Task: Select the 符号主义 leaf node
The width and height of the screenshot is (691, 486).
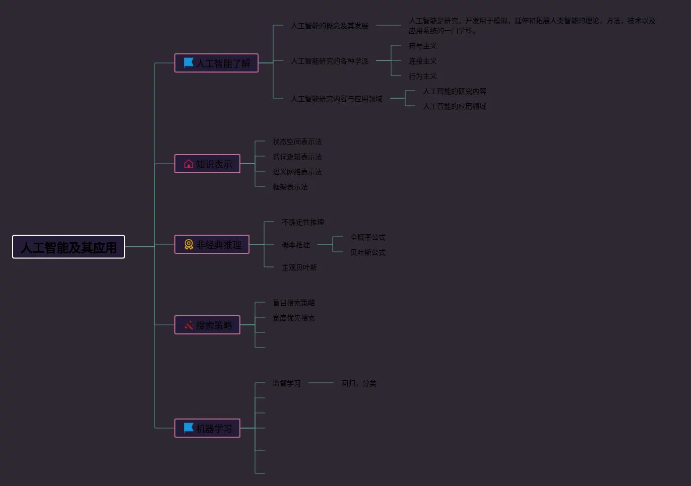Action: (x=422, y=46)
